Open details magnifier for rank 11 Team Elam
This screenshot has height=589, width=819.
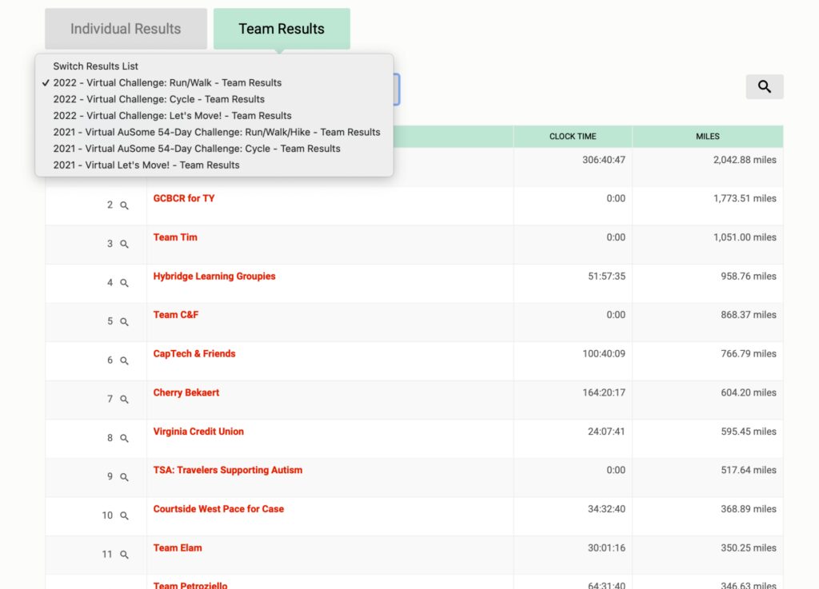tap(124, 555)
